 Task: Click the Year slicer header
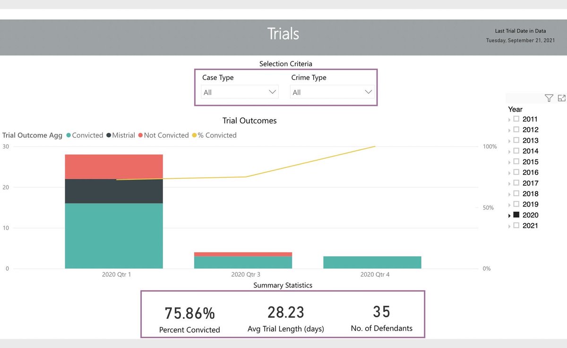tap(515, 109)
